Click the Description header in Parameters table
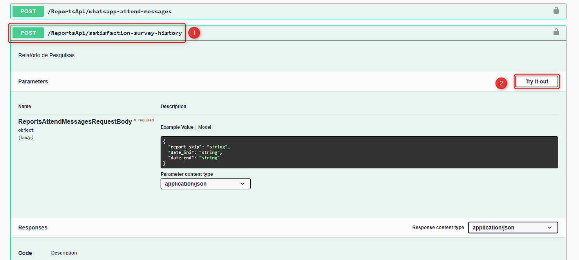The width and height of the screenshot is (579, 260). click(x=174, y=107)
